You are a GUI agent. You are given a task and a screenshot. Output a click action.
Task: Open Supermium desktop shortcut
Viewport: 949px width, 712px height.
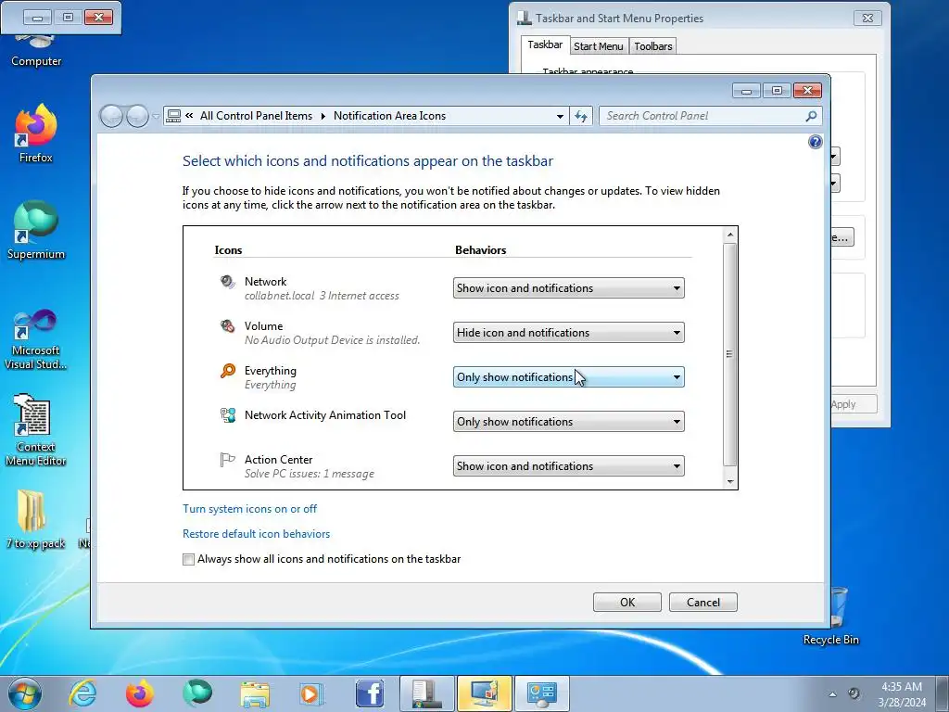tap(36, 230)
